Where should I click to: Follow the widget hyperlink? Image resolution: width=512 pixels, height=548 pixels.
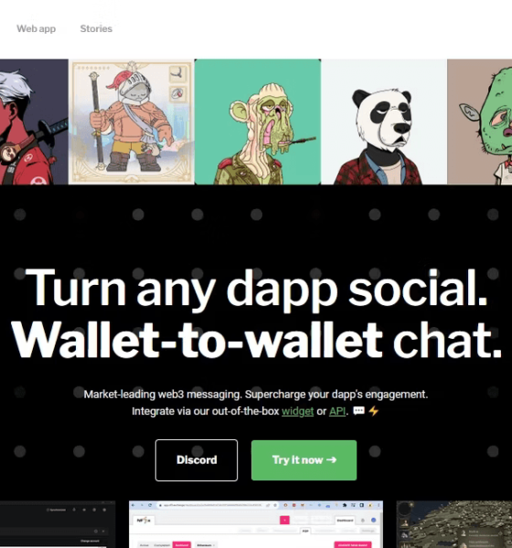click(x=297, y=411)
